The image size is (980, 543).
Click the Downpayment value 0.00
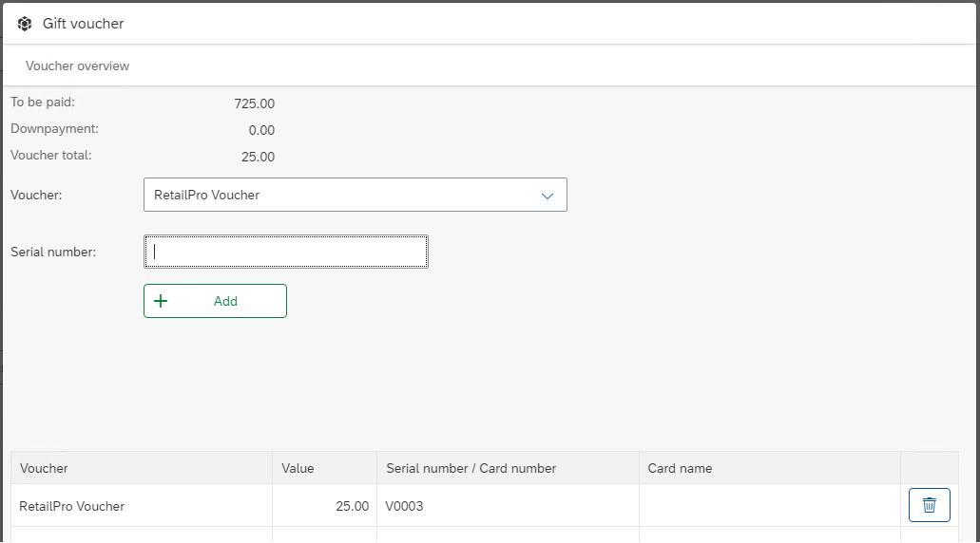click(x=261, y=131)
